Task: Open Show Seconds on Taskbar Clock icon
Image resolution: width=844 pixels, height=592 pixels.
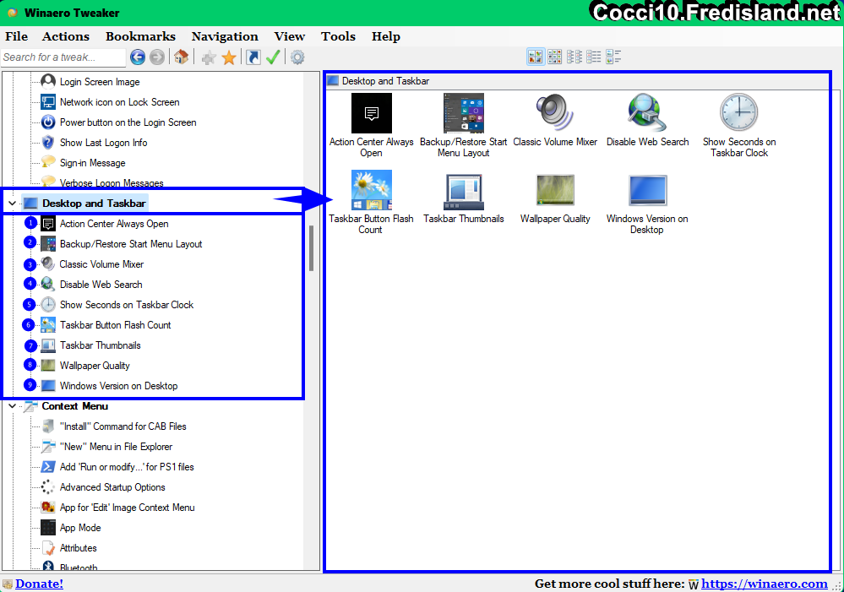Action: tap(739, 113)
